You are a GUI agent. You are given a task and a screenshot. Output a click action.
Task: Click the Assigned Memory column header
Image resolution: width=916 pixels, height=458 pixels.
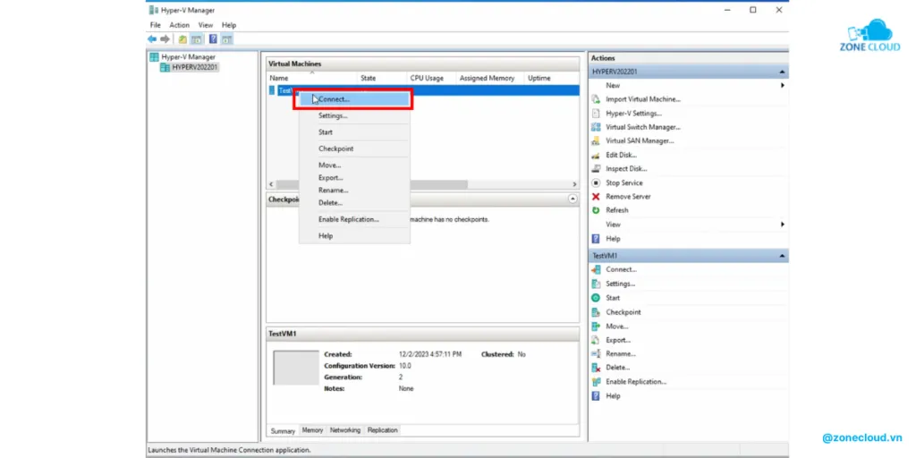pyautogui.click(x=489, y=79)
